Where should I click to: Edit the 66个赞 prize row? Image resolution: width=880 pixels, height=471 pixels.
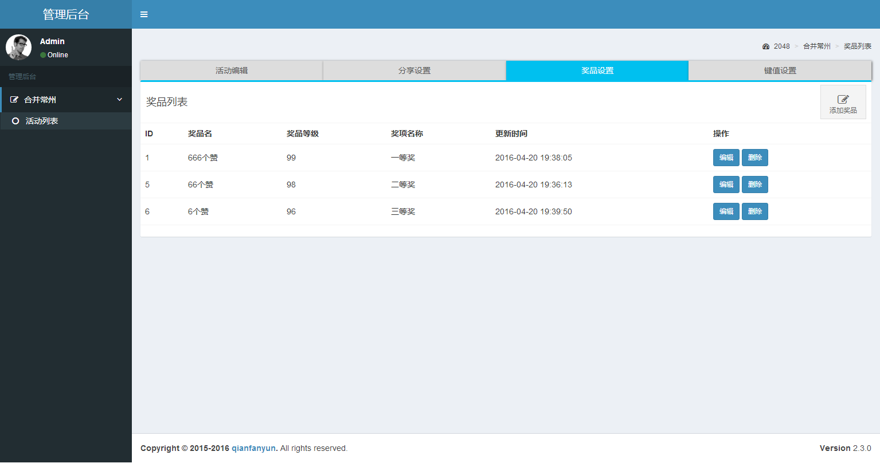(726, 185)
